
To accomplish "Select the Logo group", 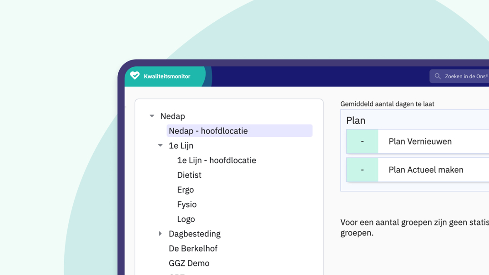I will coord(186,219).
